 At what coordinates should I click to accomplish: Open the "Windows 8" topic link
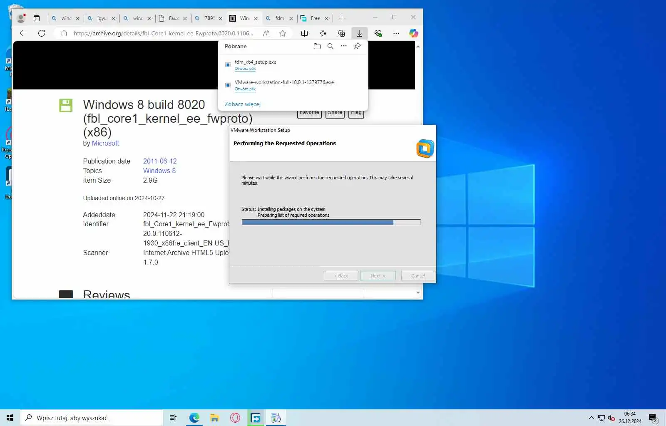click(159, 171)
